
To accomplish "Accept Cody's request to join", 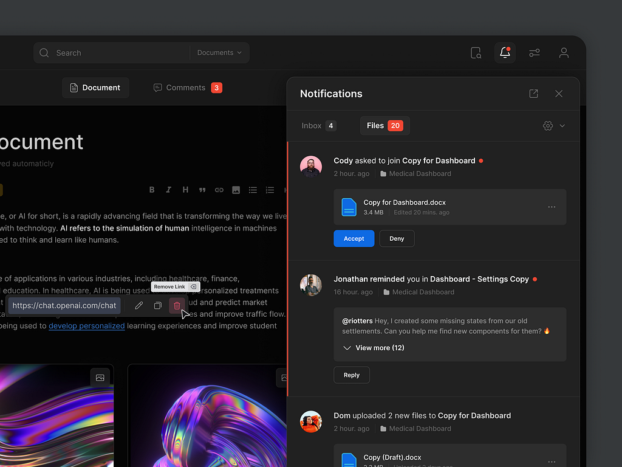I will coord(354,238).
